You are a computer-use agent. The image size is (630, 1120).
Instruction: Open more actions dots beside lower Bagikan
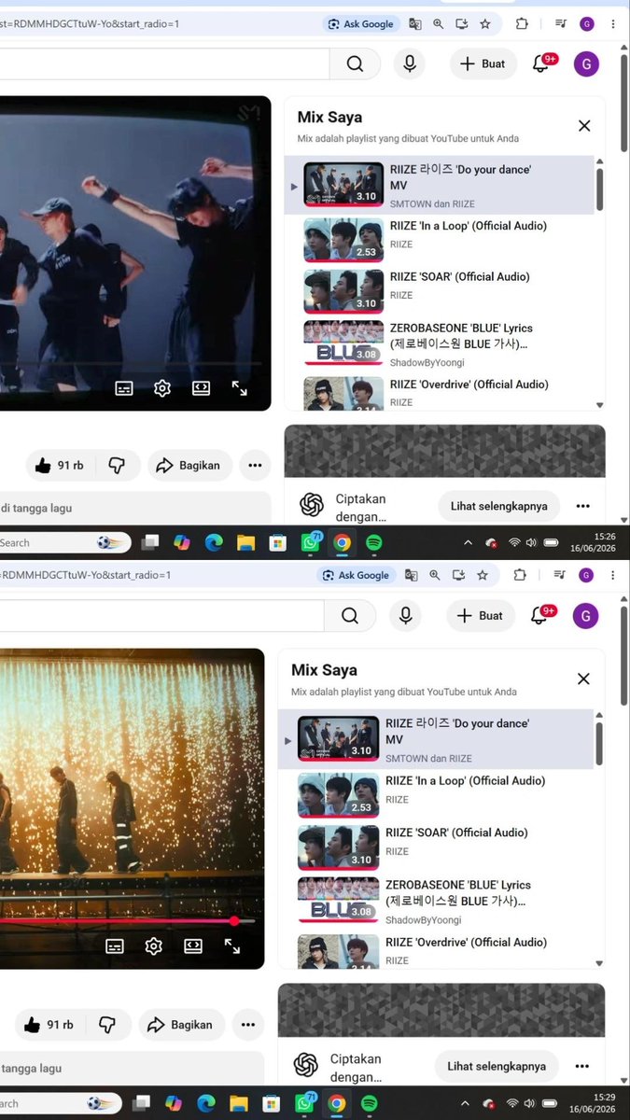tap(247, 1025)
